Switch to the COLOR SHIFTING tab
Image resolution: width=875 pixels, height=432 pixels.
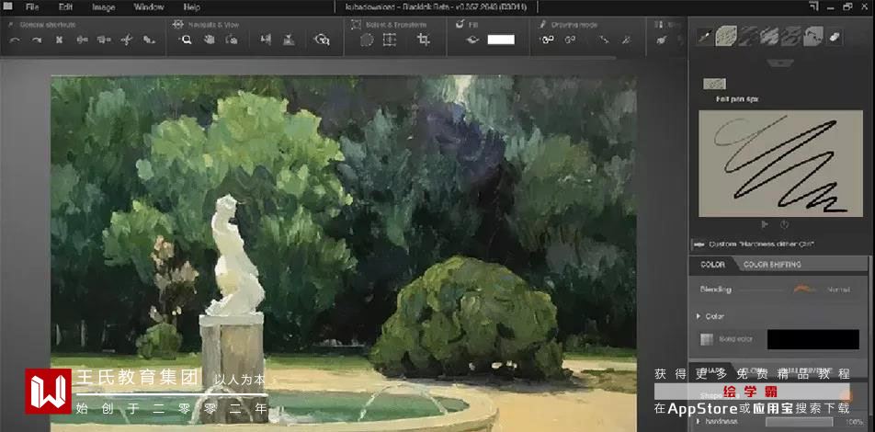pyautogui.click(x=772, y=265)
